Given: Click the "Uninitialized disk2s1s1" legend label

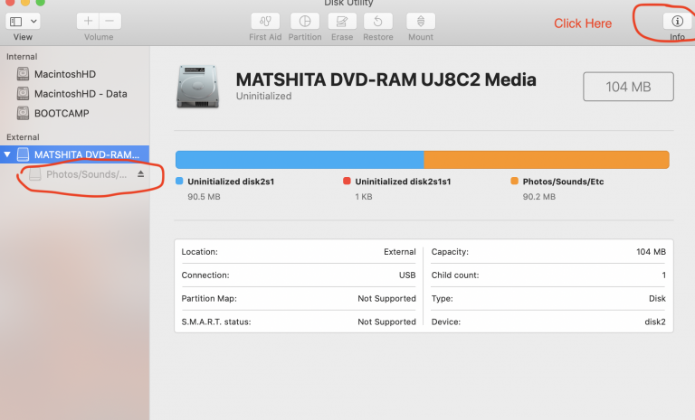Looking at the screenshot, I should point(403,182).
